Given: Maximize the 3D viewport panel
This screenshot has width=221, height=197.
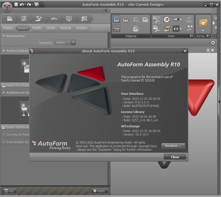Looking at the screenshot, I should pyautogui.click(x=208, y=50).
